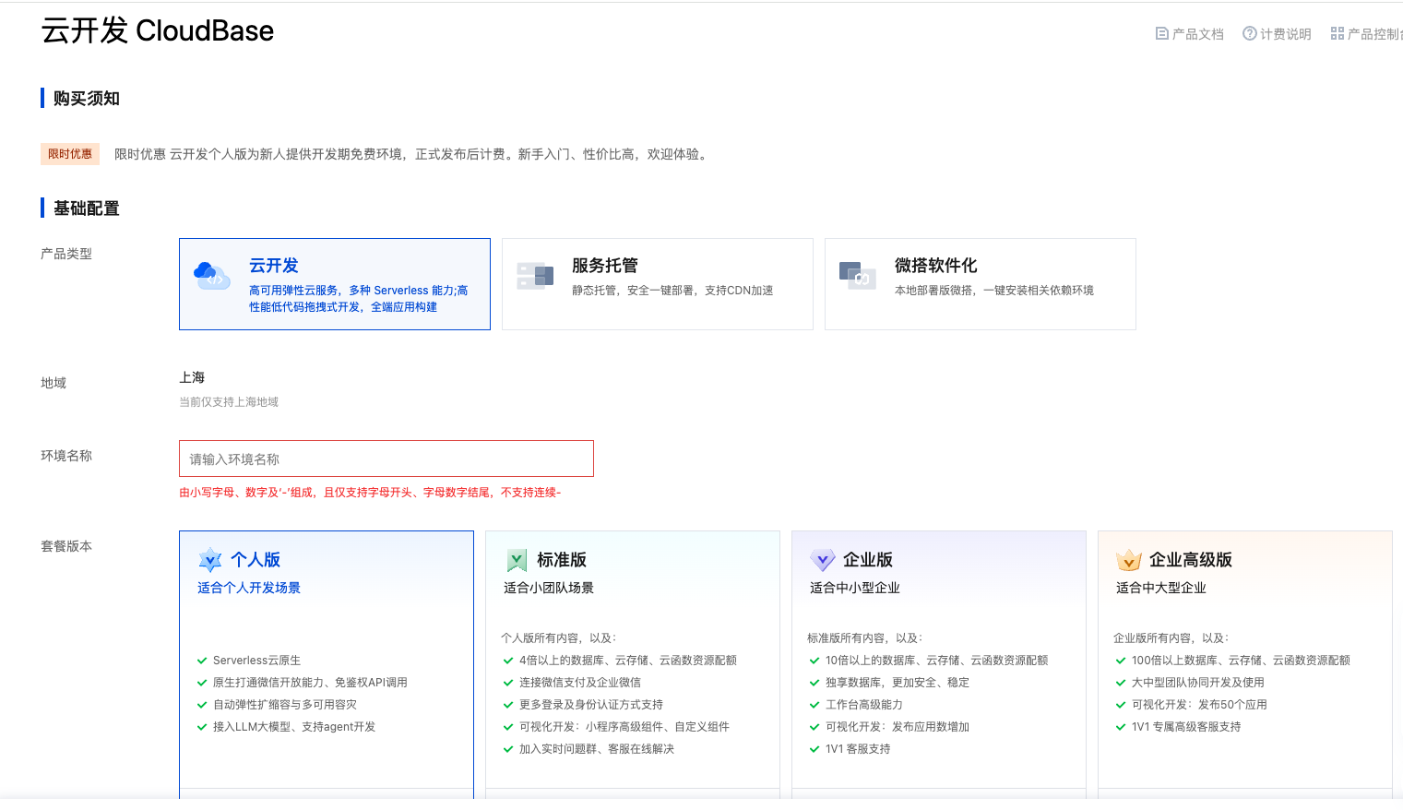Open the 产品控制台 link
The height and width of the screenshot is (810, 1403).
click(1367, 34)
